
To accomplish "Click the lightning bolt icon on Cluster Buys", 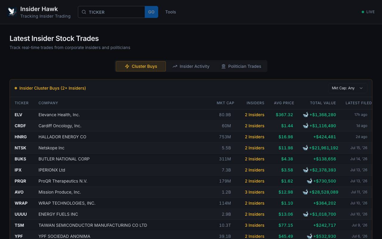I will pyautogui.click(x=127, y=66).
